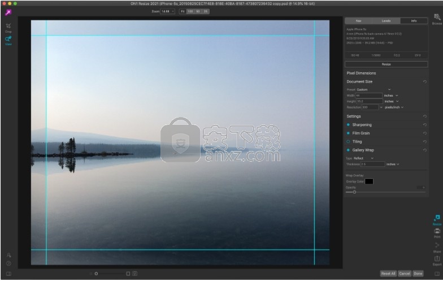Open the Overlay Color black swatch
The image size is (443, 281).
point(368,181)
